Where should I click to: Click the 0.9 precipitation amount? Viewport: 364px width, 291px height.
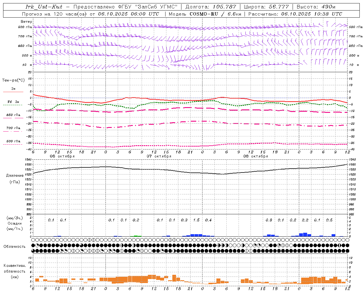tap(269, 220)
